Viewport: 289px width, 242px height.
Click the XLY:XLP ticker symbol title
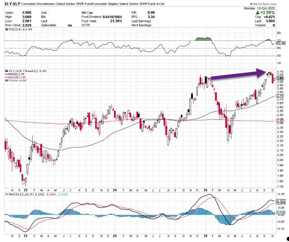(x=12, y=4)
